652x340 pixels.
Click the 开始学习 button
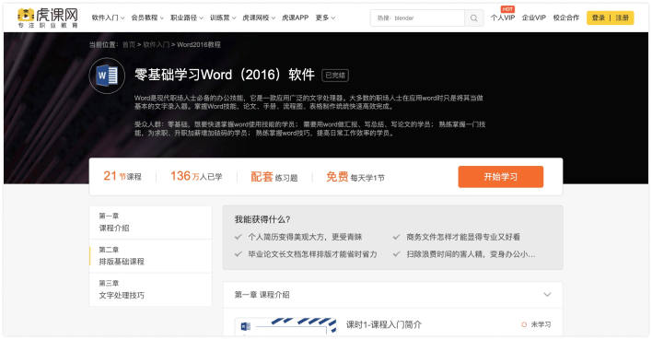coord(501,177)
